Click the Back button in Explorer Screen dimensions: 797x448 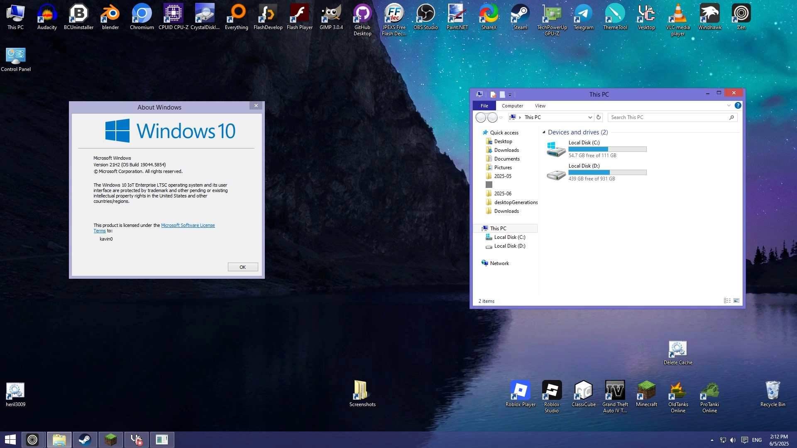pos(481,118)
